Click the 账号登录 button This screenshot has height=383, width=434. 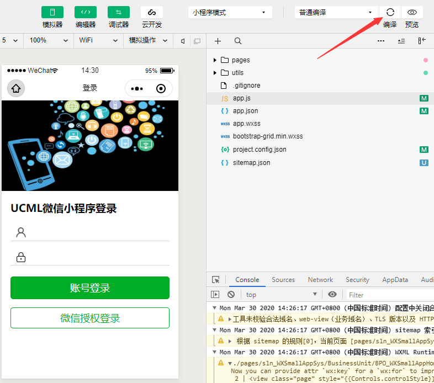90,288
